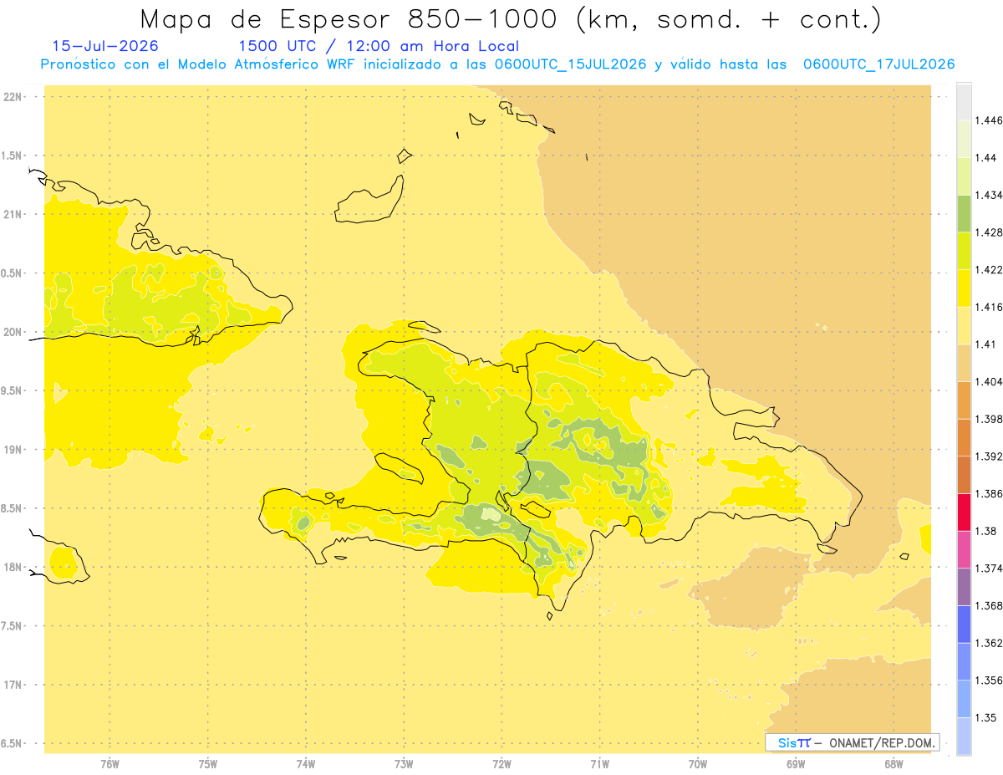This screenshot has width=1003, height=775.
Task: Click the "SisTT - ONAMET/REP.DOM." credit box
Action: click(853, 742)
